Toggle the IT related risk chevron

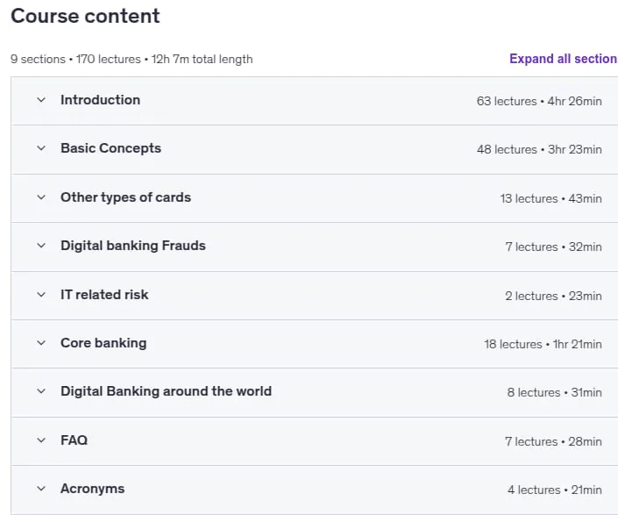pos(41,295)
